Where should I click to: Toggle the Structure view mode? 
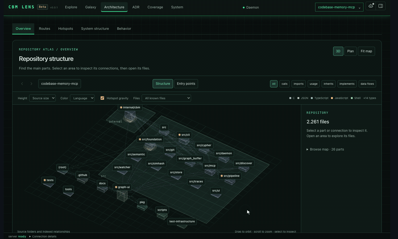163,84
